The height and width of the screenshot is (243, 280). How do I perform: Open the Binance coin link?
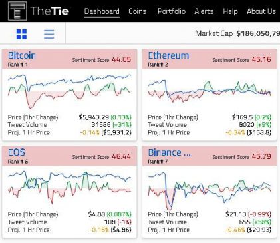coord(170,152)
